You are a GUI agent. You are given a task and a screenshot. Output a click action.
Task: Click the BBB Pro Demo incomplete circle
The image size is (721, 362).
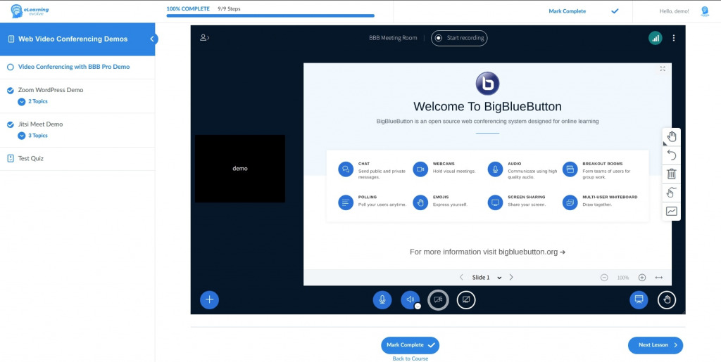pyautogui.click(x=10, y=67)
